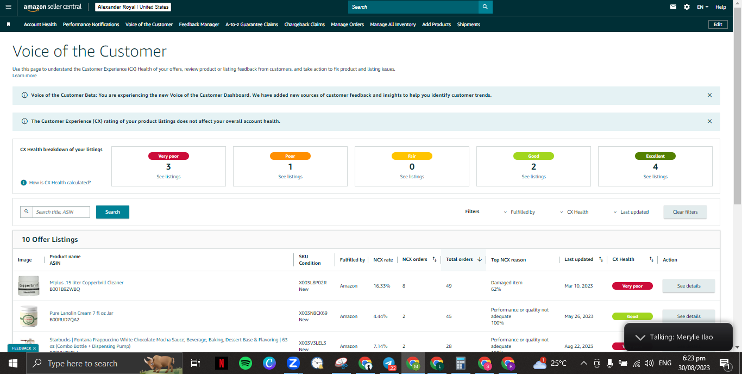Open Shipments menu item
This screenshot has width=742, height=374.
point(468,24)
